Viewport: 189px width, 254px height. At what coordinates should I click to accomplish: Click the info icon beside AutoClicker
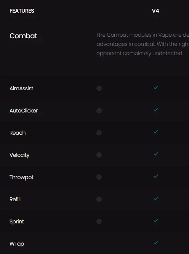tap(99, 111)
